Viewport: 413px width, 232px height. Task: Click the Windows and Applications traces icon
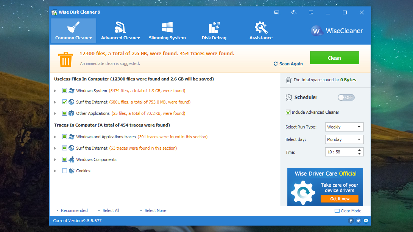(x=72, y=137)
